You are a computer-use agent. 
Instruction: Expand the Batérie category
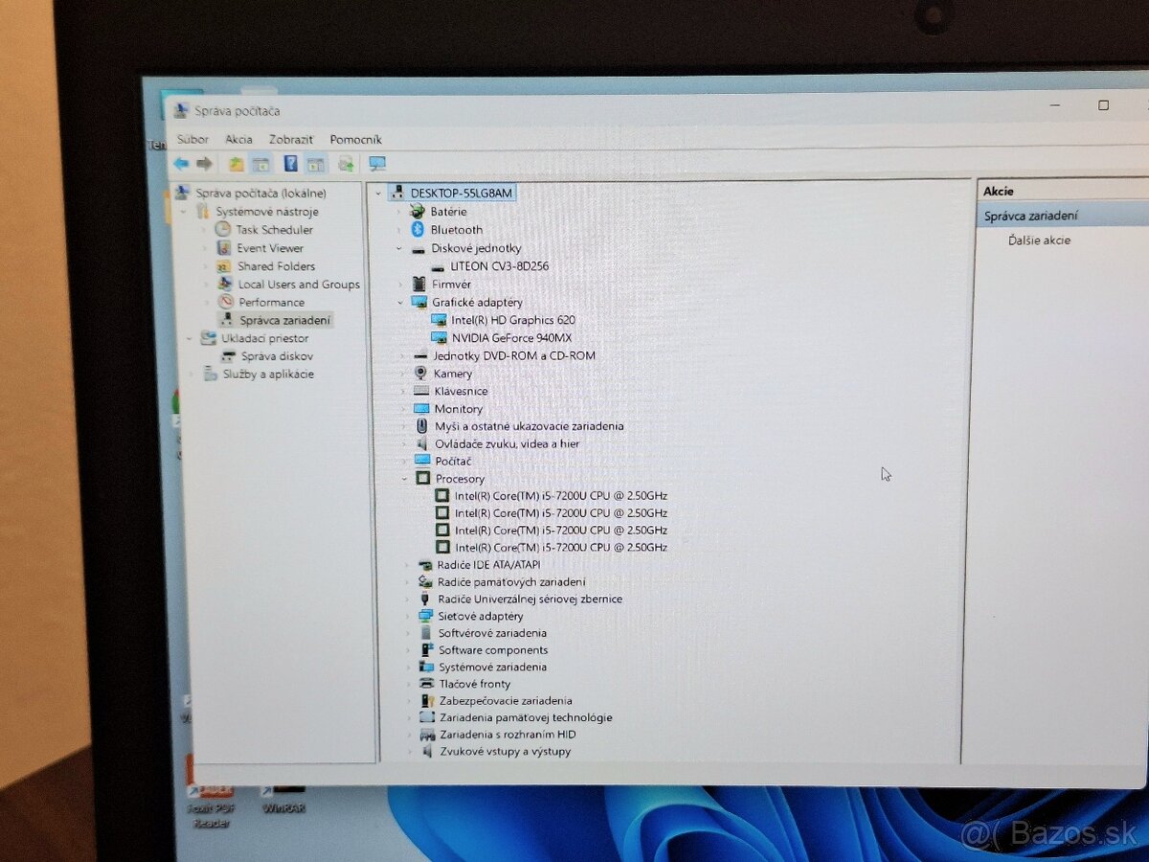[x=399, y=212]
